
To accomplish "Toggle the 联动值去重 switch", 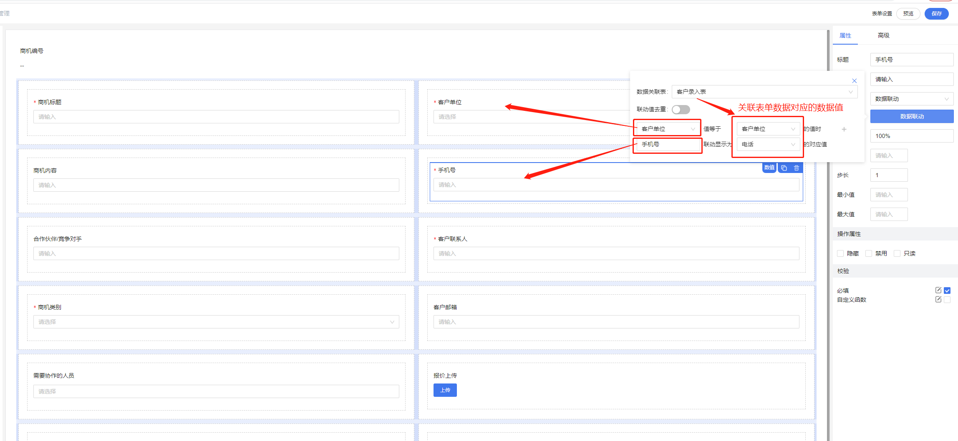I will (681, 110).
